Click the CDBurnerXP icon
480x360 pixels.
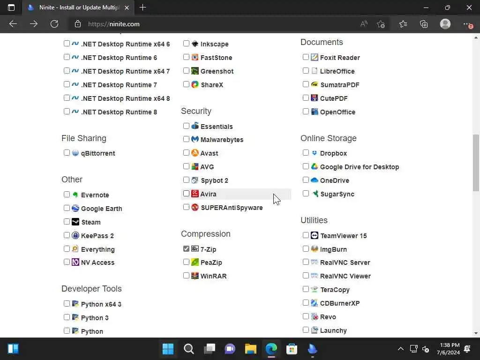click(315, 303)
